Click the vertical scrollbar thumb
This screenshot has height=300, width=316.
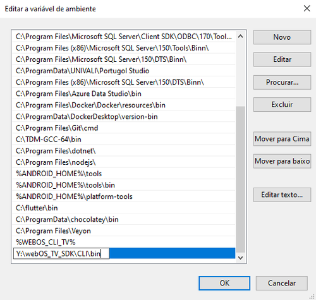240,179
